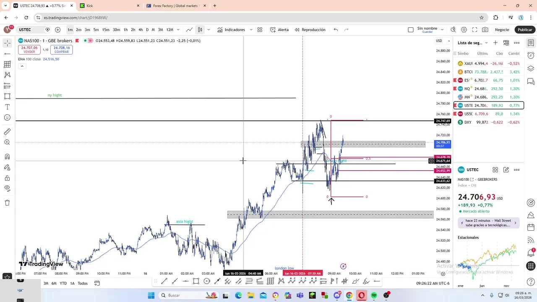Open the layout setup square icon
The image size is (537, 302).
pos(411,30)
